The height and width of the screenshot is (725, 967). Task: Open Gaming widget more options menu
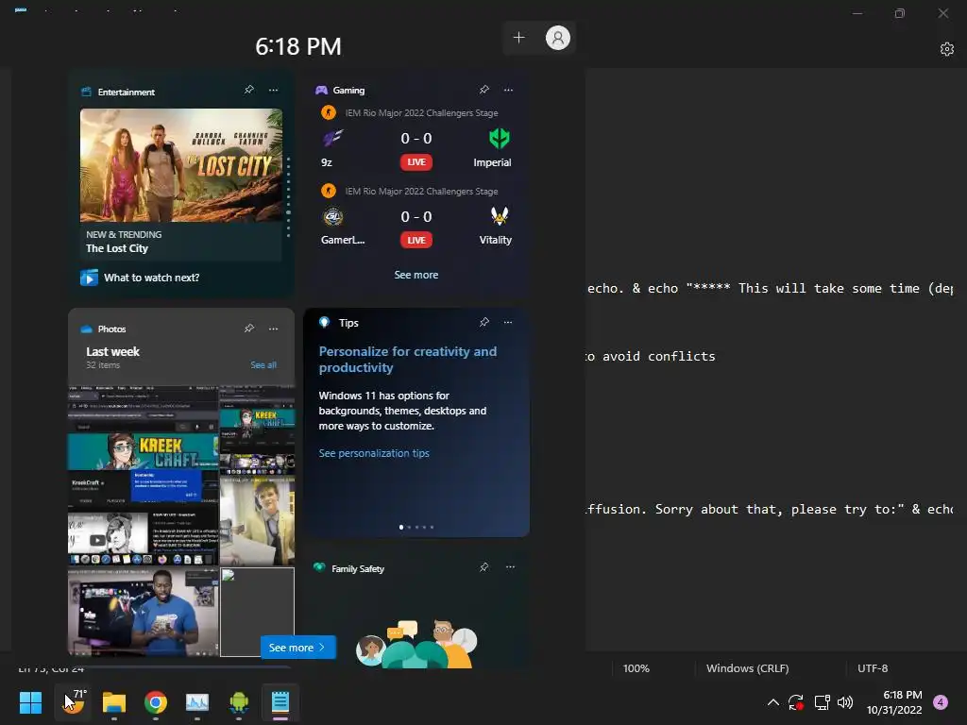coord(508,90)
